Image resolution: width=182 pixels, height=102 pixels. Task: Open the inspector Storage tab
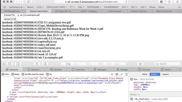[122, 69]
